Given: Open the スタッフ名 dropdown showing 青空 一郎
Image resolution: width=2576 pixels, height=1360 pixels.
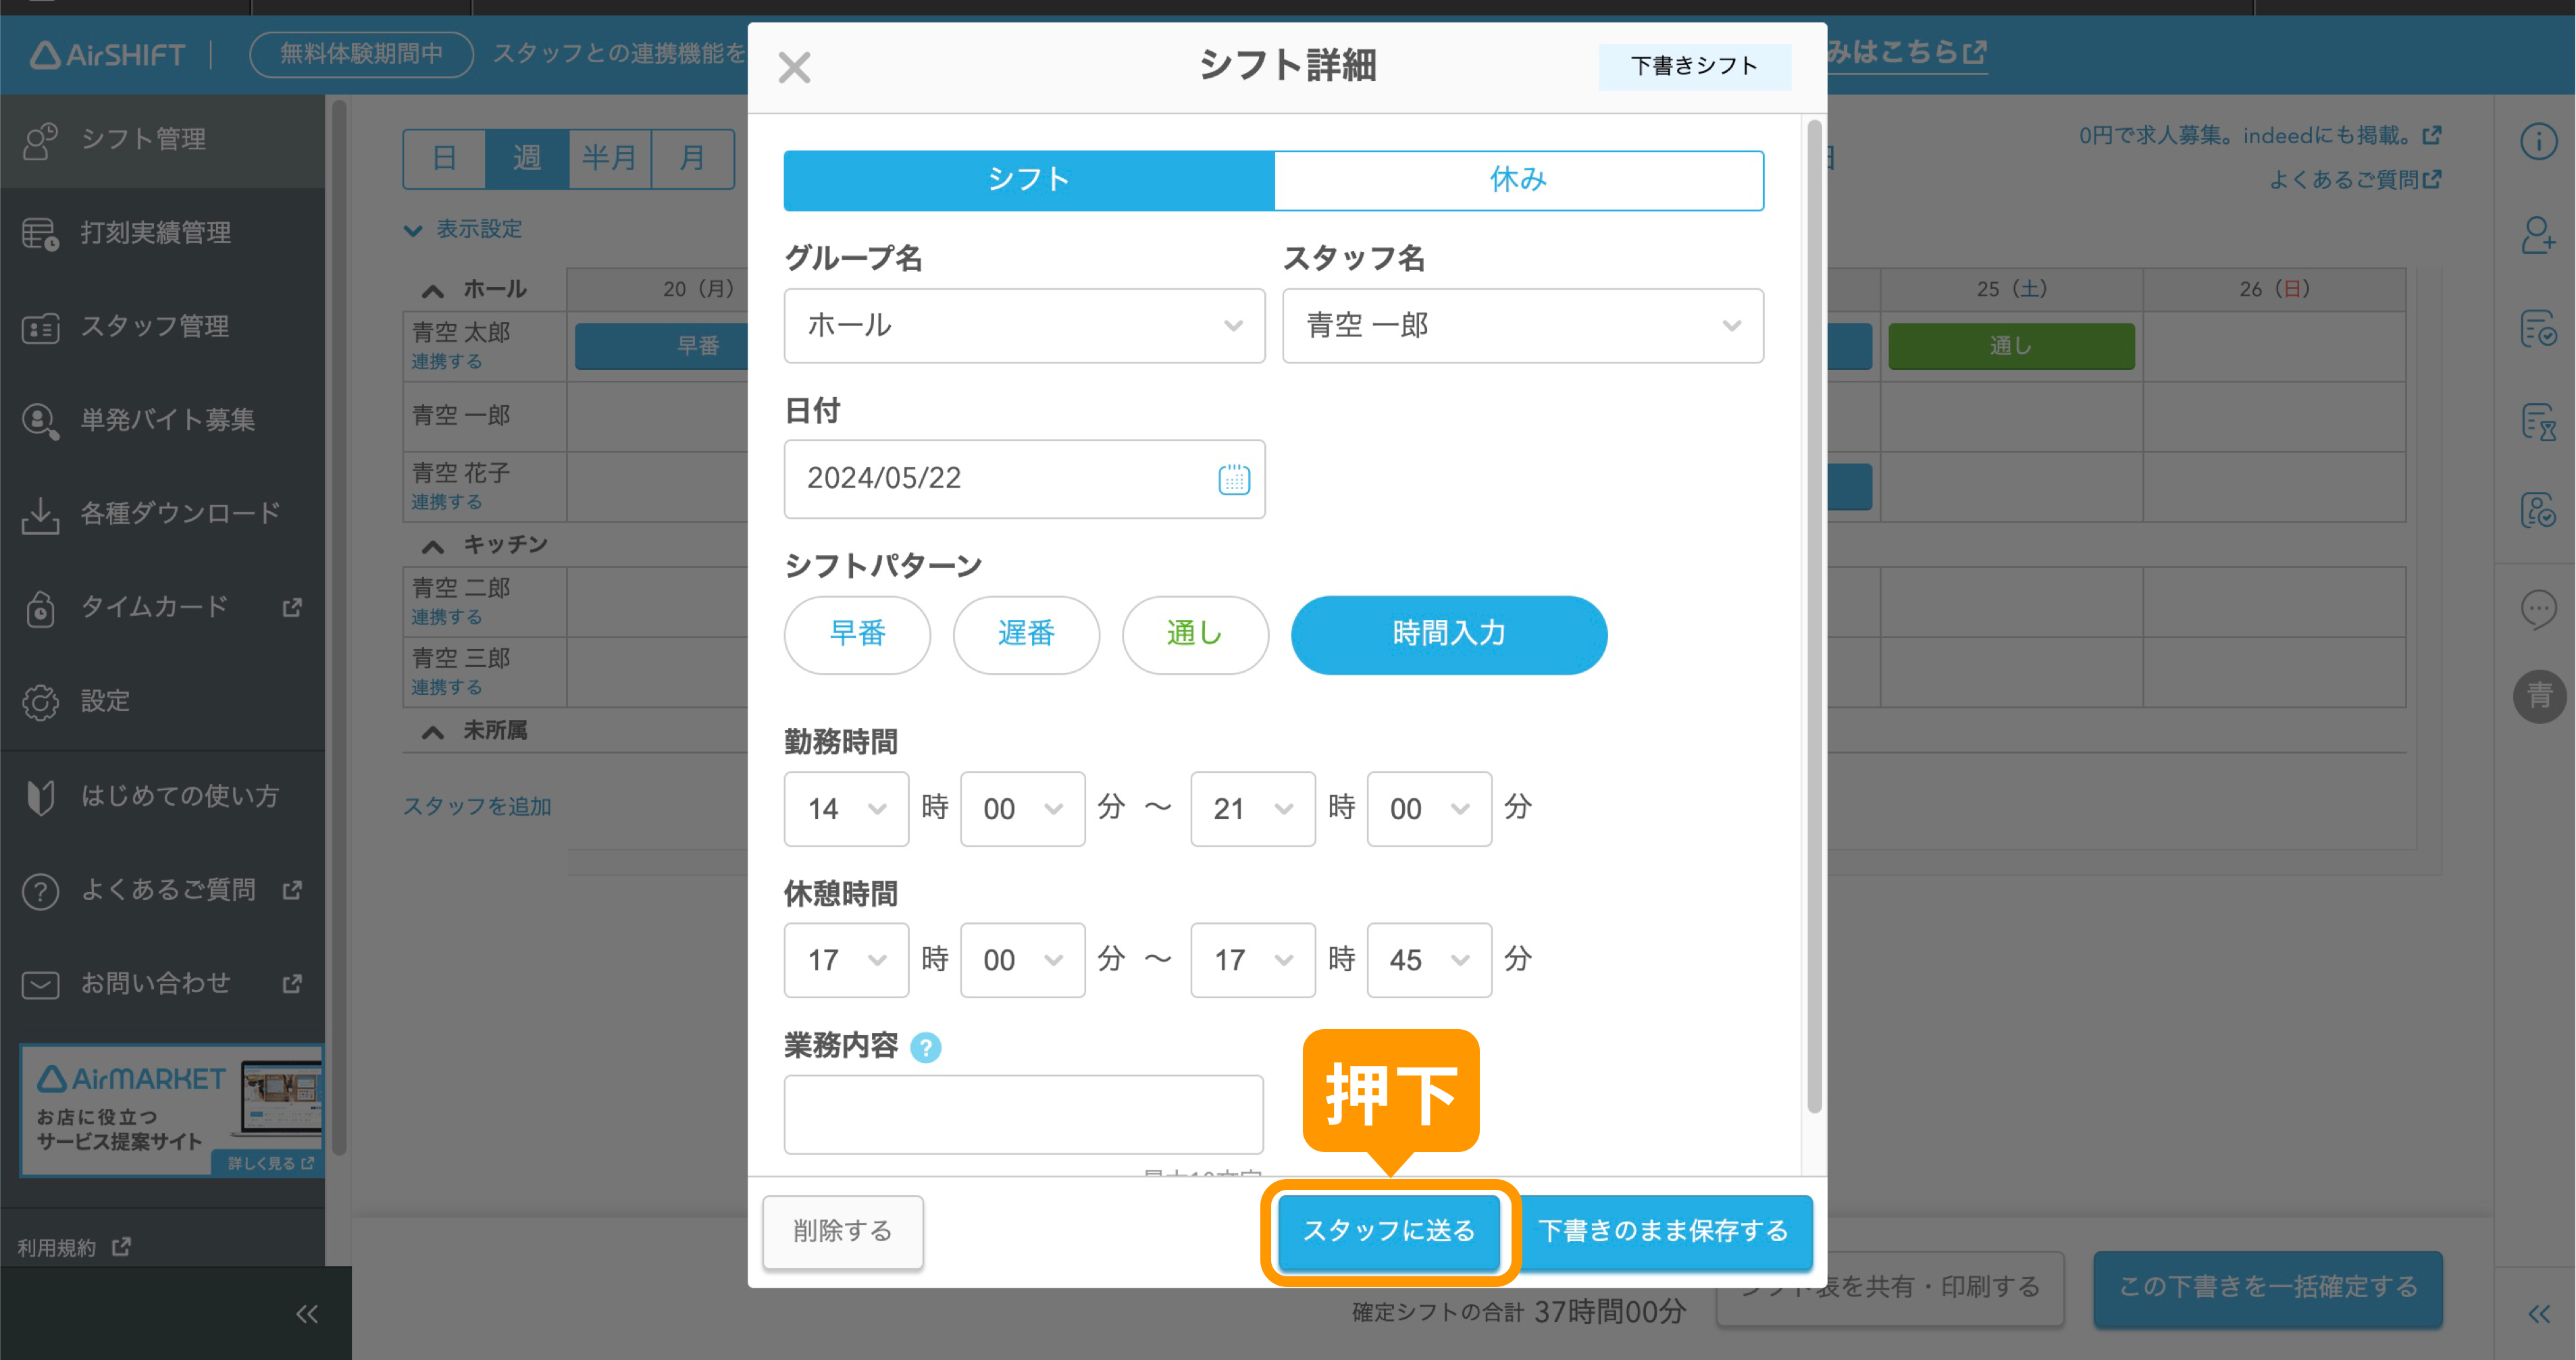Looking at the screenshot, I should pos(1523,326).
